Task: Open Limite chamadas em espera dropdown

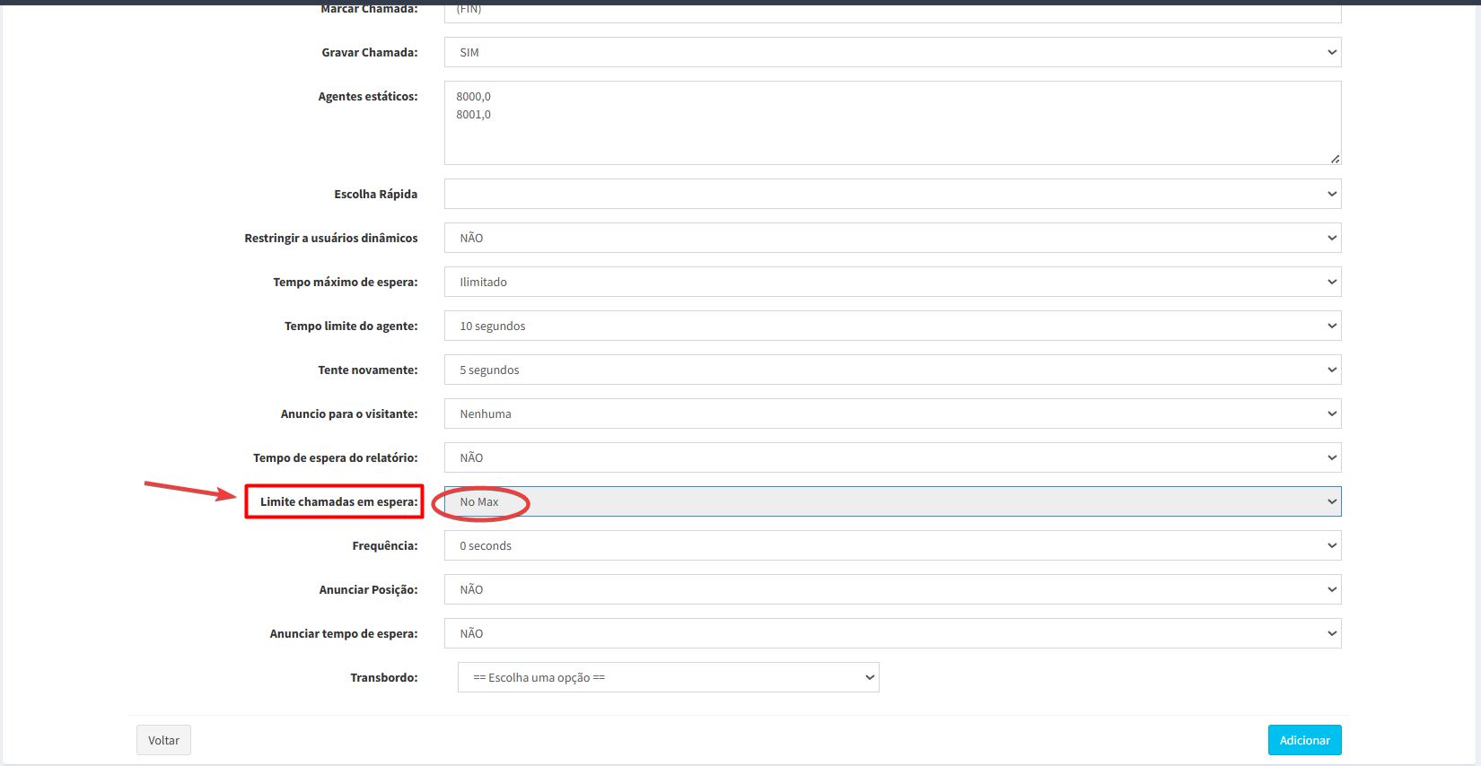Action: pos(892,501)
